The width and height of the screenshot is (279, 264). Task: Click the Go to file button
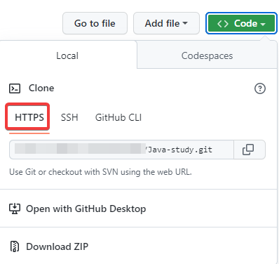[95, 23]
